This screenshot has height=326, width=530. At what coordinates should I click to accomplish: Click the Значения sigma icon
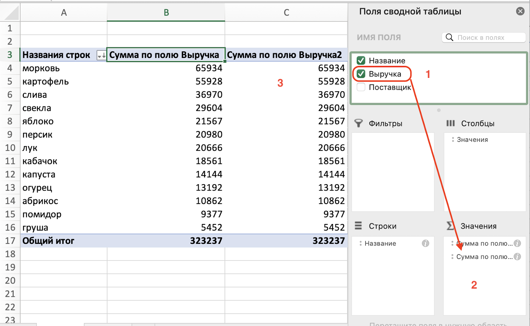point(450,226)
